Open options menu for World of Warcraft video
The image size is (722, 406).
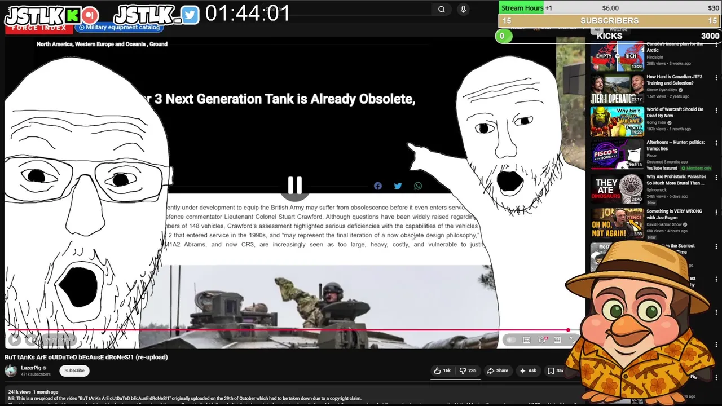pyautogui.click(x=716, y=110)
